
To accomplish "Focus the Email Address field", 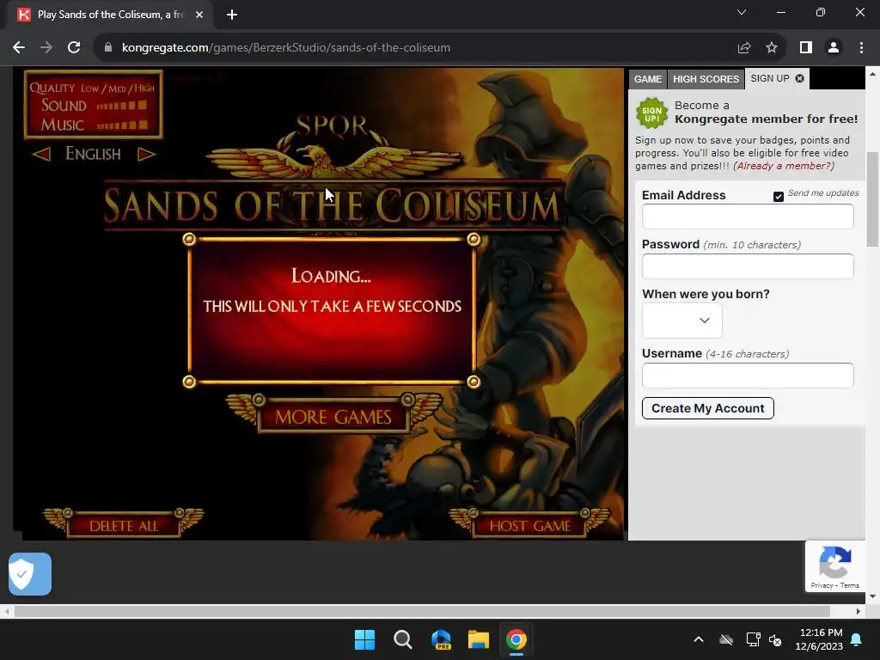I will click(x=748, y=217).
